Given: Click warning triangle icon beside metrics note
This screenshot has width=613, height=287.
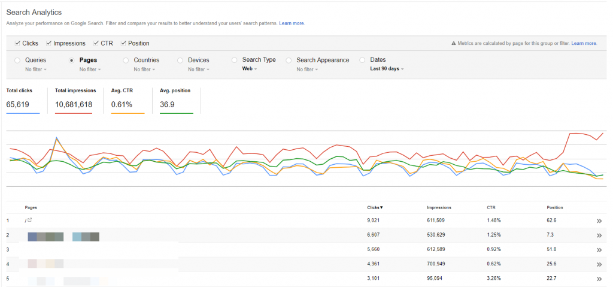Looking at the screenshot, I should (454, 44).
